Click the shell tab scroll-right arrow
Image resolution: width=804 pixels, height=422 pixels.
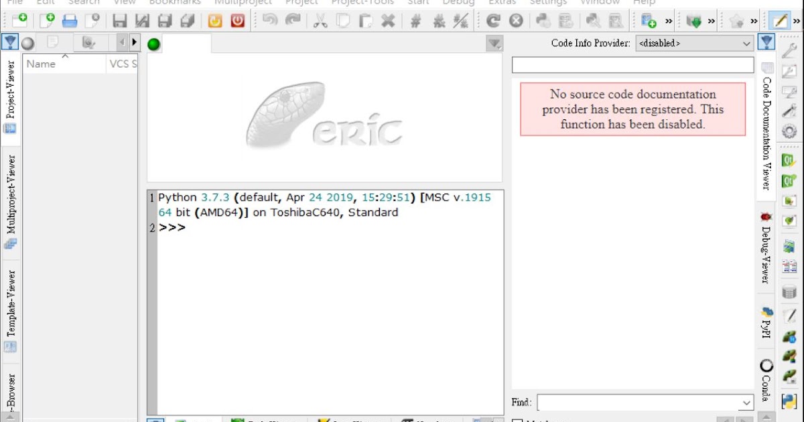(x=133, y=42)
